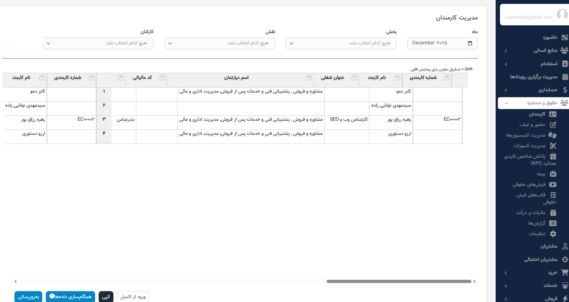This screenshot has height=302, width=569.
Task: Open the حضور و غیاب menu item
Action: point(532,125)
